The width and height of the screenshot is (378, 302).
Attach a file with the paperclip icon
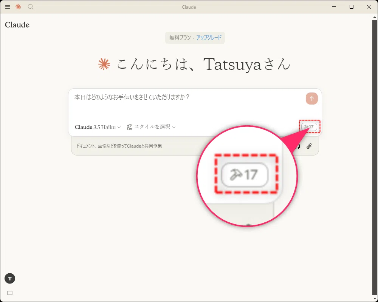309,146
